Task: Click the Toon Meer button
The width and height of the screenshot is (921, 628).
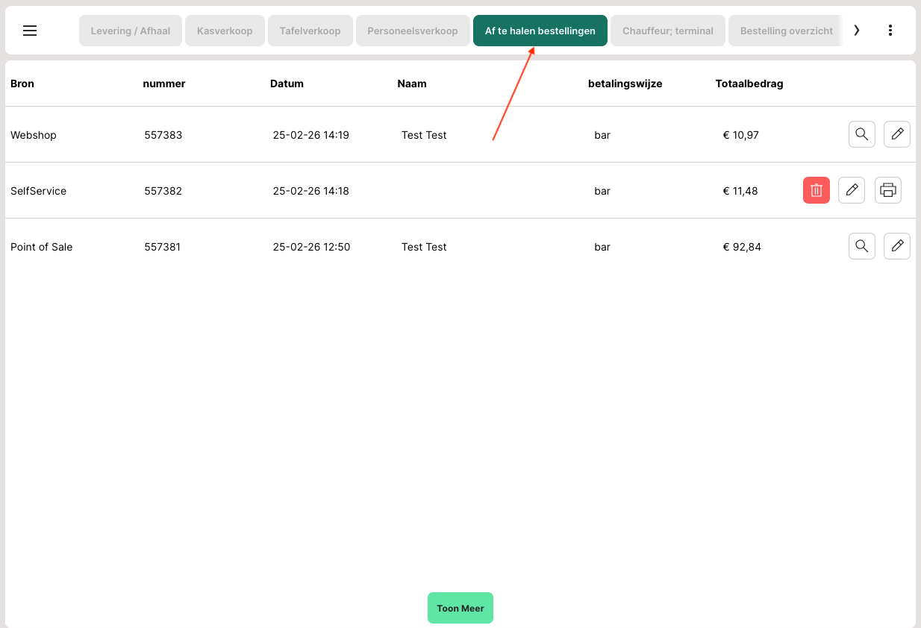Action: [x=460, y=608]
